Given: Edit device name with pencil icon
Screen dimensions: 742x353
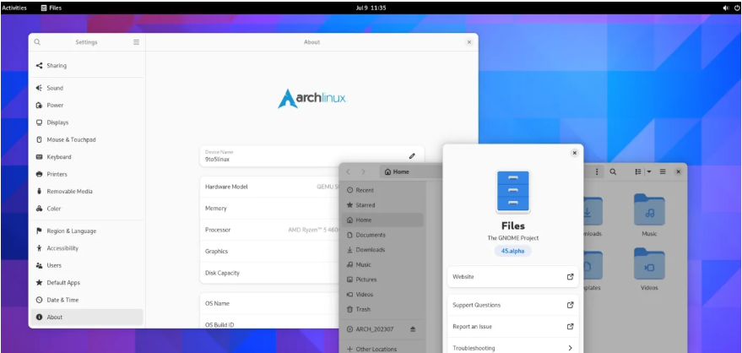Looking at the screenshot, I should click(x=412, y=156).
